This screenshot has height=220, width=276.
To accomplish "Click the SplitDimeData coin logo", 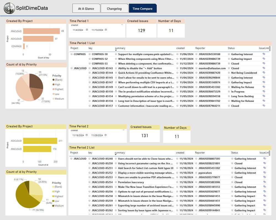I will 9,8.
